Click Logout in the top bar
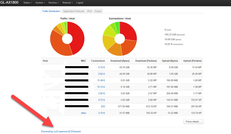 click(x=80, y=3)
